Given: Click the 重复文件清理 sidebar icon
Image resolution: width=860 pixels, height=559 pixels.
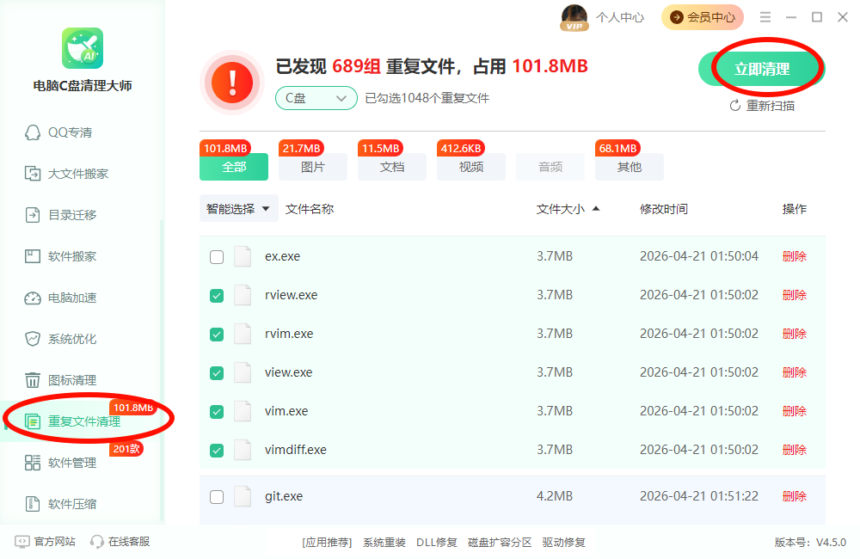Looking at the screenshot, I should pyautogui.click(x=33, y=421).
